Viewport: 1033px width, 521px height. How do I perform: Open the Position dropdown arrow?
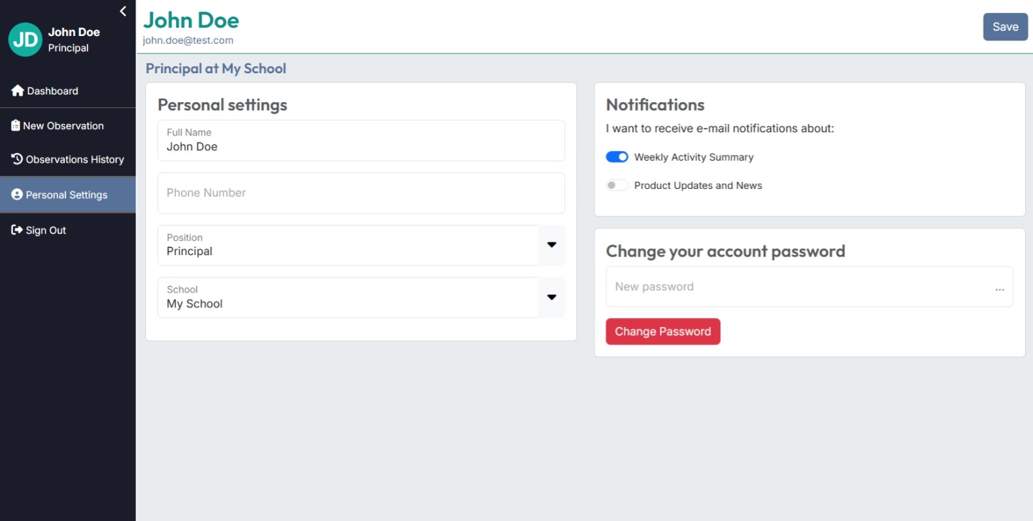[551, 245]
